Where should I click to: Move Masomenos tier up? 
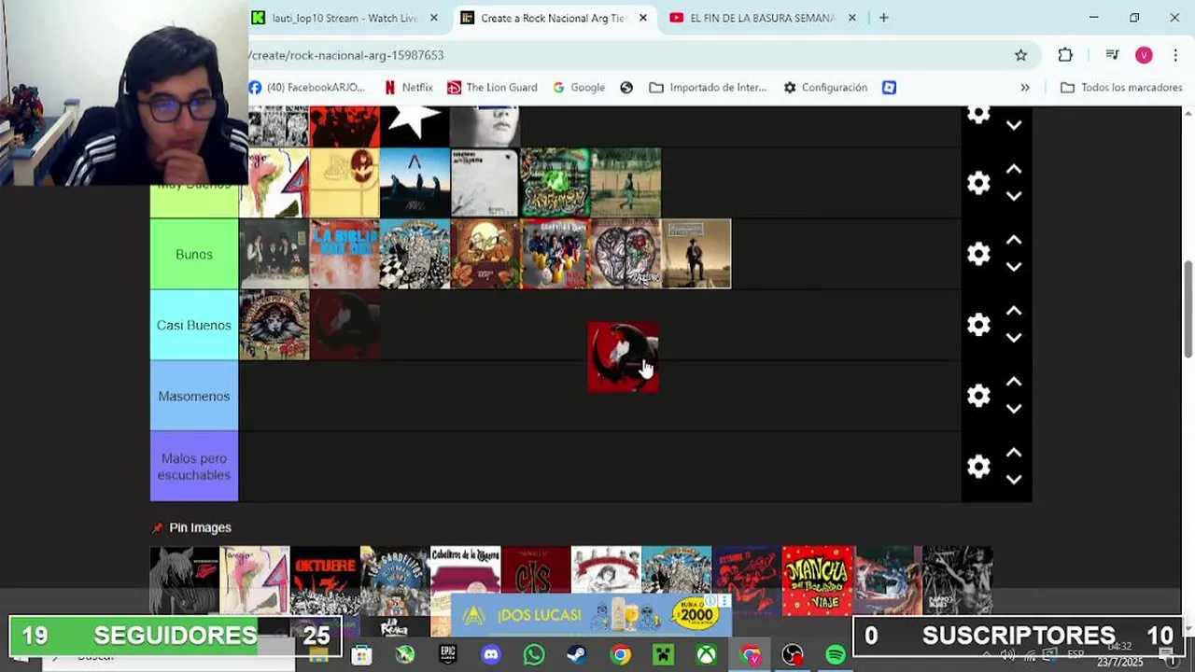1014,383
